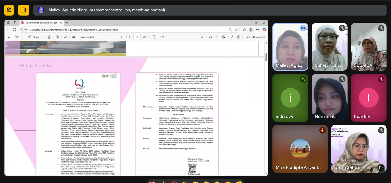Screen dimensions: 391x183
Task: Open the Translate tool in PDF toolbar
Action: pos(74,37)
